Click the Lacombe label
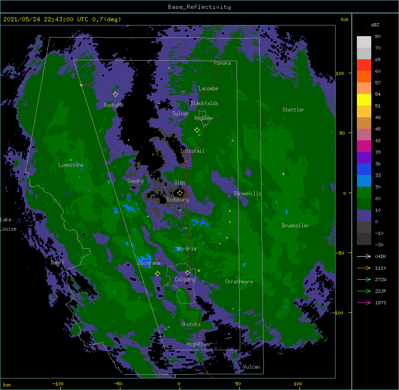 208,88
